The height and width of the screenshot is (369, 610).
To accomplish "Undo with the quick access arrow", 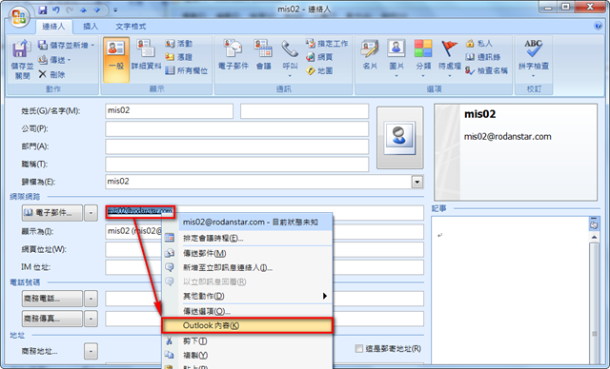I will [x=56, y=10].
